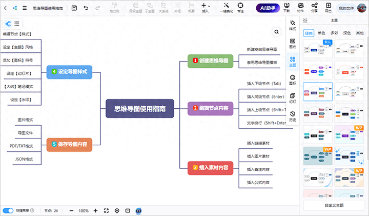This screenshot has height=216, width=369.
Task: Select the 深色 theme tab
Action: pyautogui.click(x=347, y=33)
